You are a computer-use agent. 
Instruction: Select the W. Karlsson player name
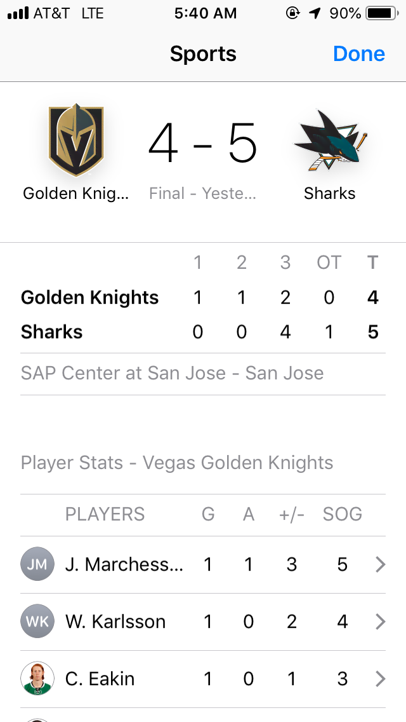(115, 622)
